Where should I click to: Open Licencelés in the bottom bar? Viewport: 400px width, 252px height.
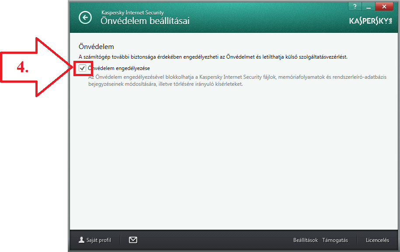click(x=377, y=240)
